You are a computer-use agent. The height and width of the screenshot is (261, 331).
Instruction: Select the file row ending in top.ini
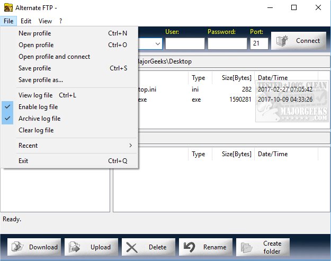(x=228, y=89)
